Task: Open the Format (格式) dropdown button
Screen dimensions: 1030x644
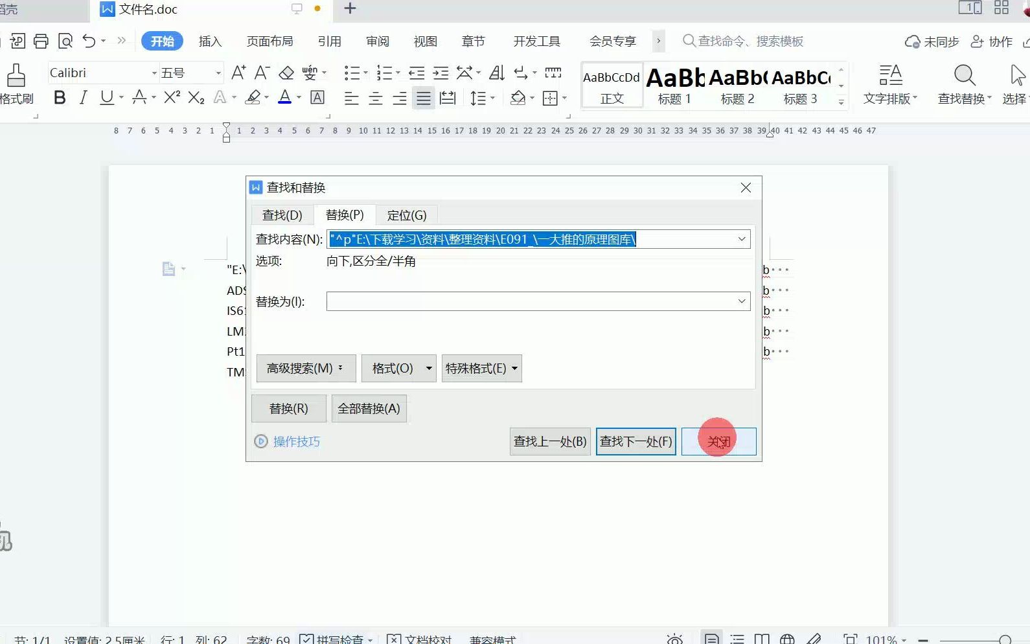Action: coord(398,369)
